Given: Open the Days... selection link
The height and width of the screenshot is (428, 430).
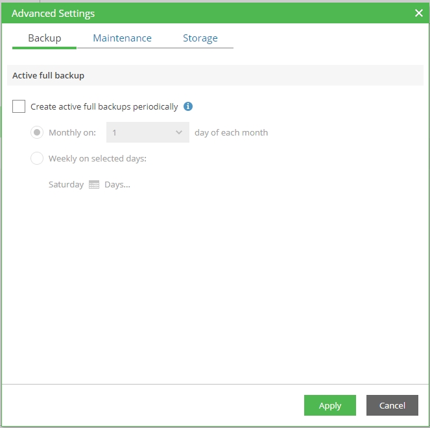Looking at the screenshot, I should pyautogui.click(x=117, y=184).
